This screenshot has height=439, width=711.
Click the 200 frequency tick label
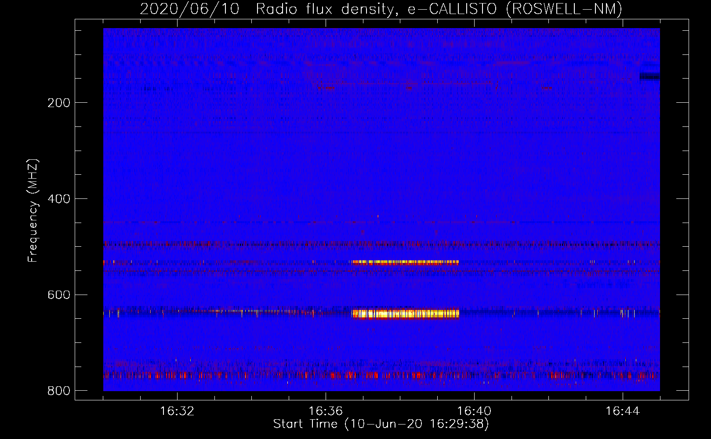click(58, 103)
